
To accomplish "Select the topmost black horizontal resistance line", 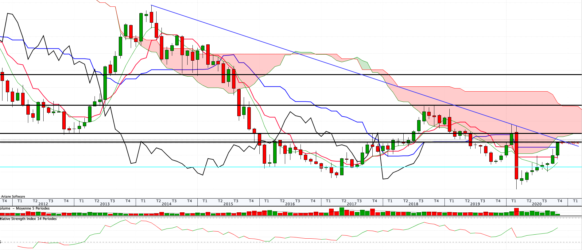I will point(291,74).
